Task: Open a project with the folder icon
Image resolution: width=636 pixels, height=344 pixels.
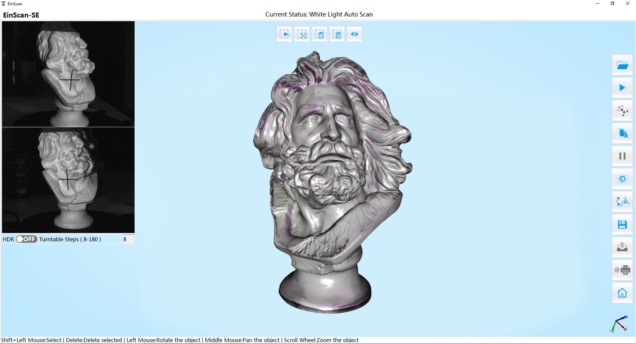Action: pos(622,65)
